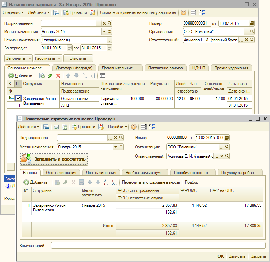Viewport: 270px width, 262px height.
Task: Expand the Рассчитать dropdown button
Action: [59, 58]
